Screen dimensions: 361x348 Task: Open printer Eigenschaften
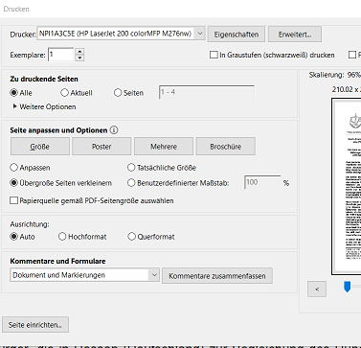[x=237, y=35]
